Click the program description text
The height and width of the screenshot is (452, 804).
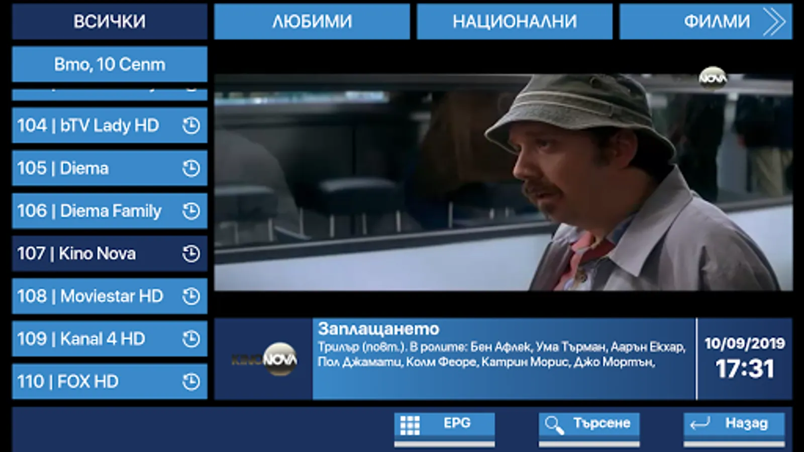click(502, 355)
